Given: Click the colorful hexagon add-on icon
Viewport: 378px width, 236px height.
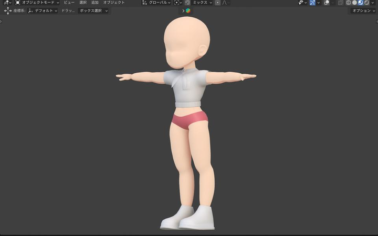Looking at the screenshot, I should coord(188,10).
